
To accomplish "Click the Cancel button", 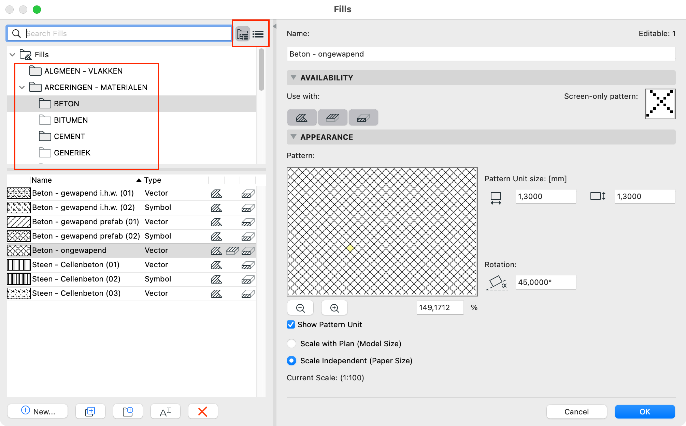I will click(576, 412).
